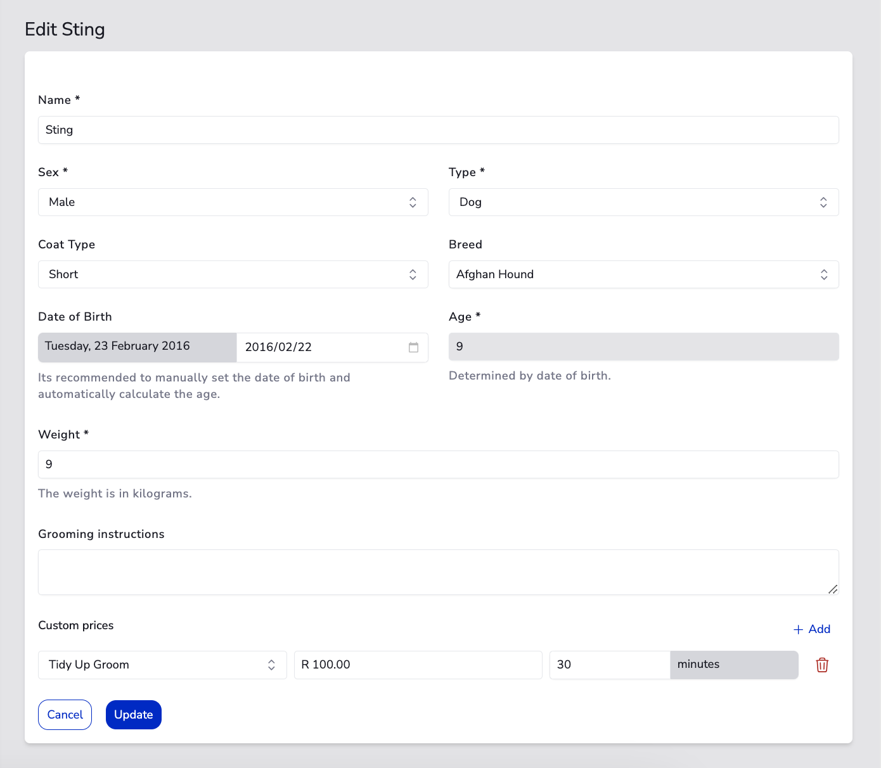Focus the Name field containing Sting

click(x=439, y=129)
